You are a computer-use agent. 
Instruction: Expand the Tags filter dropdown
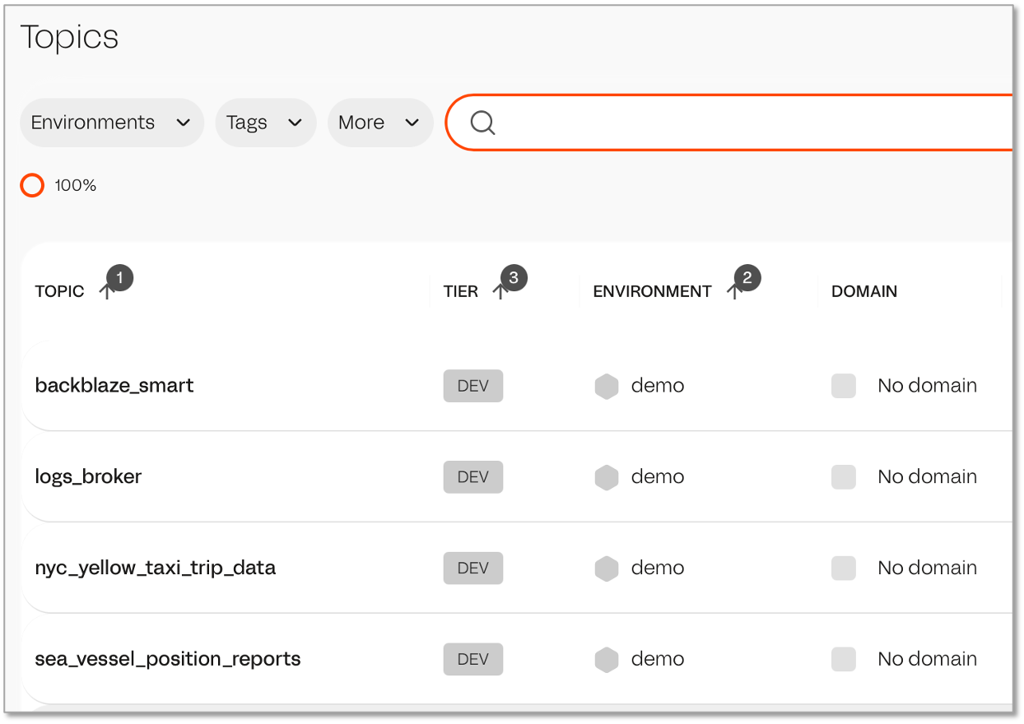point(265,123)
